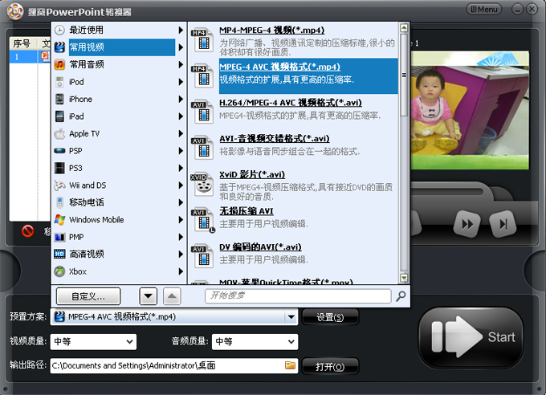Open the 视频质量 dropdown
This screenshot has width=546, height=395.
click(x=93, y=342)
